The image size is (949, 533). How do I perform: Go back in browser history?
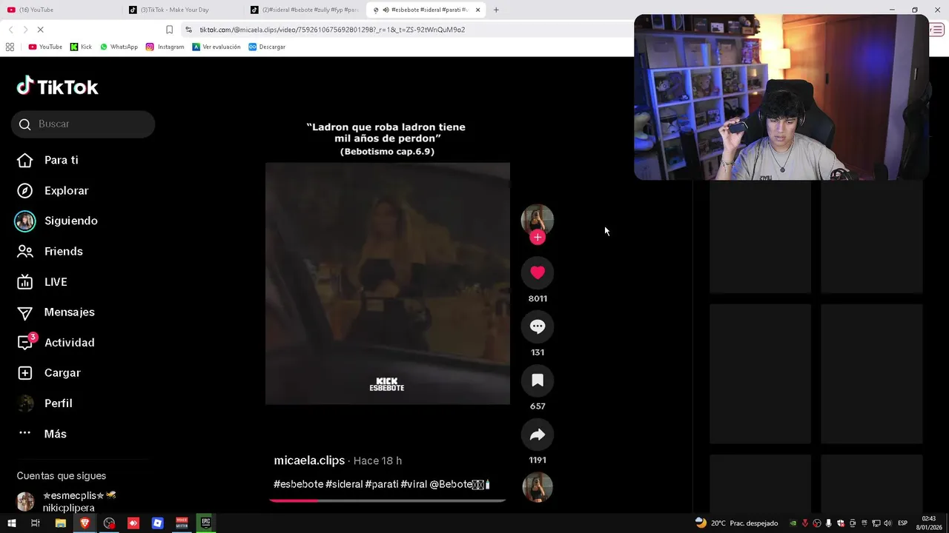coord(10,30)
